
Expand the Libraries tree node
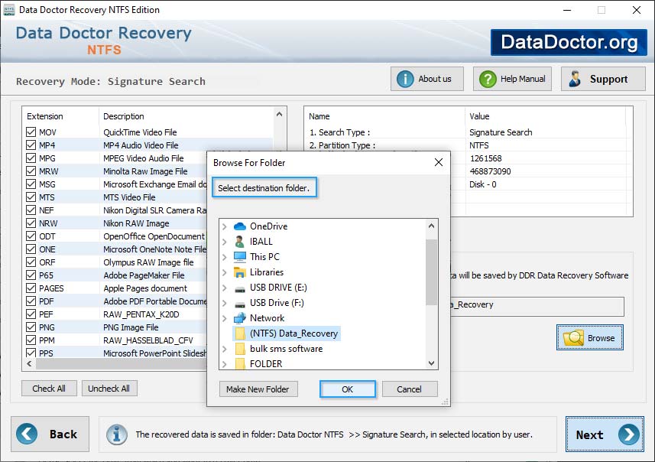point(225,272)
